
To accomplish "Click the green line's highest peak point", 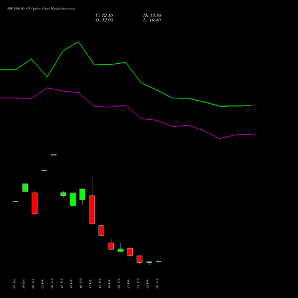I will [x=78, y=42].
